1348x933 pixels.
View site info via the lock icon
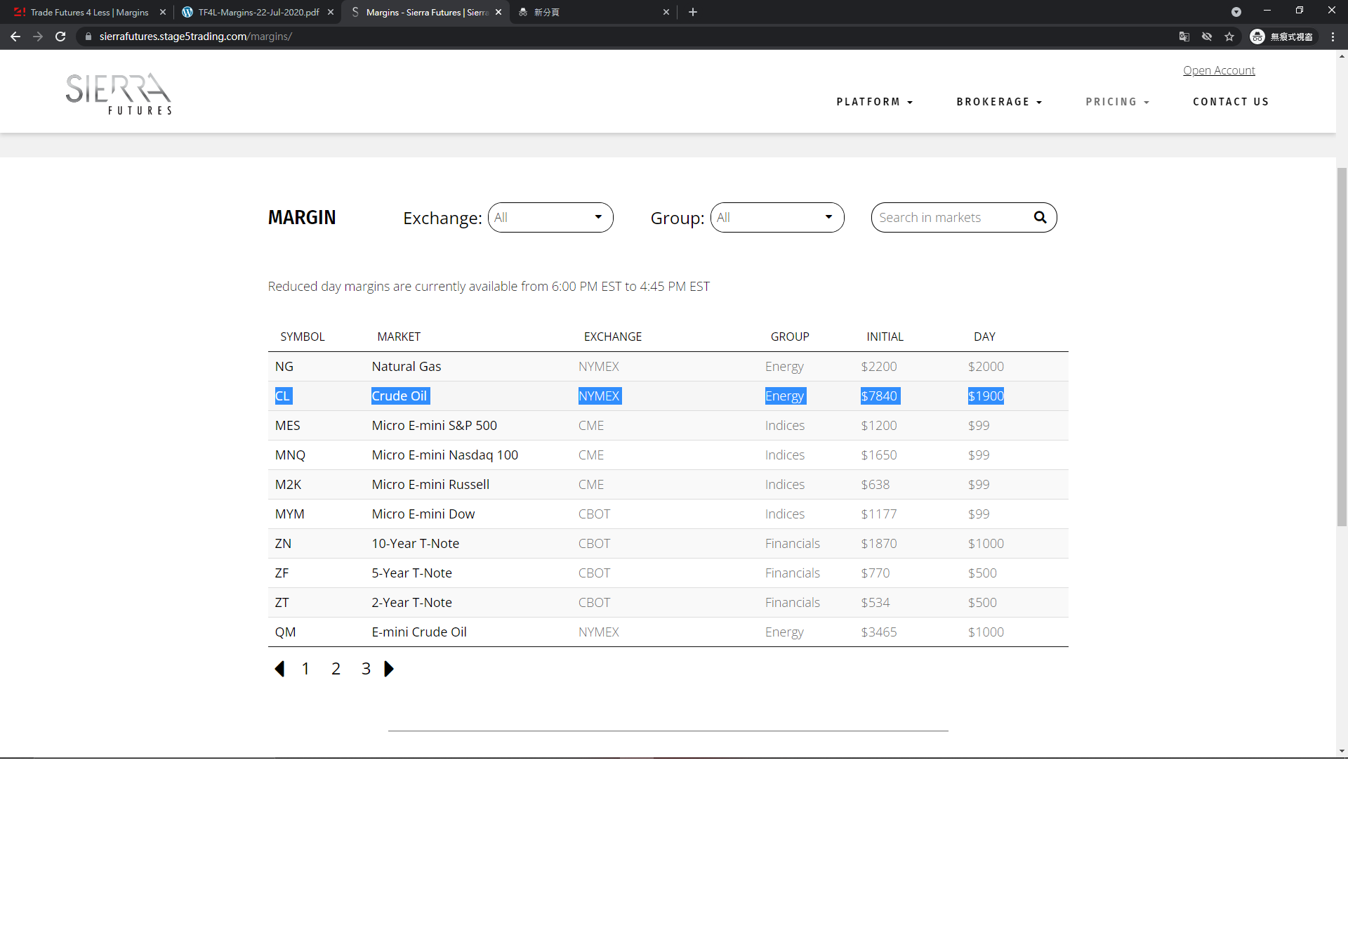click(x=88, y=37)
